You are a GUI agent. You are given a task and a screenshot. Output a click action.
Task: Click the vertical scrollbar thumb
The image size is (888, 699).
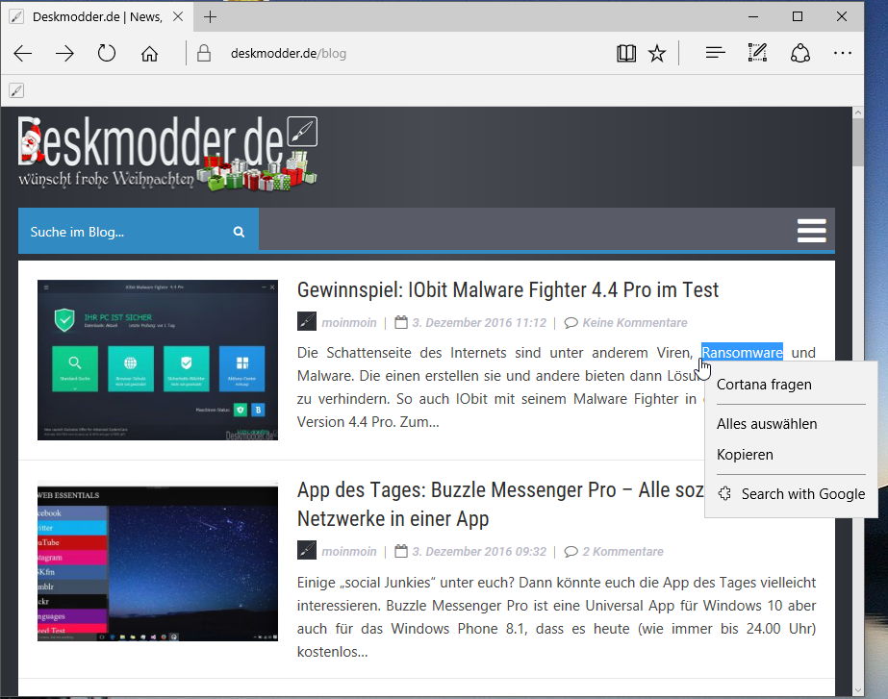tap(858, 142)
